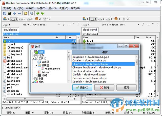The height and width of the screenshot is (116, 162).
Task: Collapse the 颜色 tree node
Action: pos(33,82)
